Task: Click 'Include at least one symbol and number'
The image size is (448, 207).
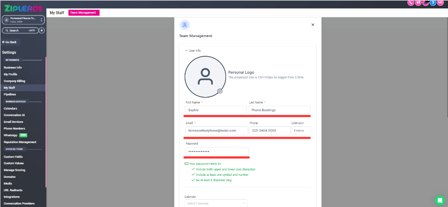Action: (x=222, y=175)
